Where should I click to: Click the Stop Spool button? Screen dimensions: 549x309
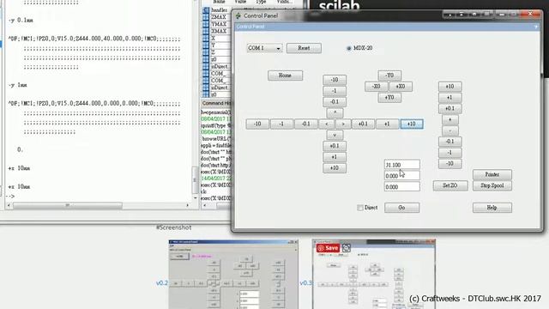(492, 185)
